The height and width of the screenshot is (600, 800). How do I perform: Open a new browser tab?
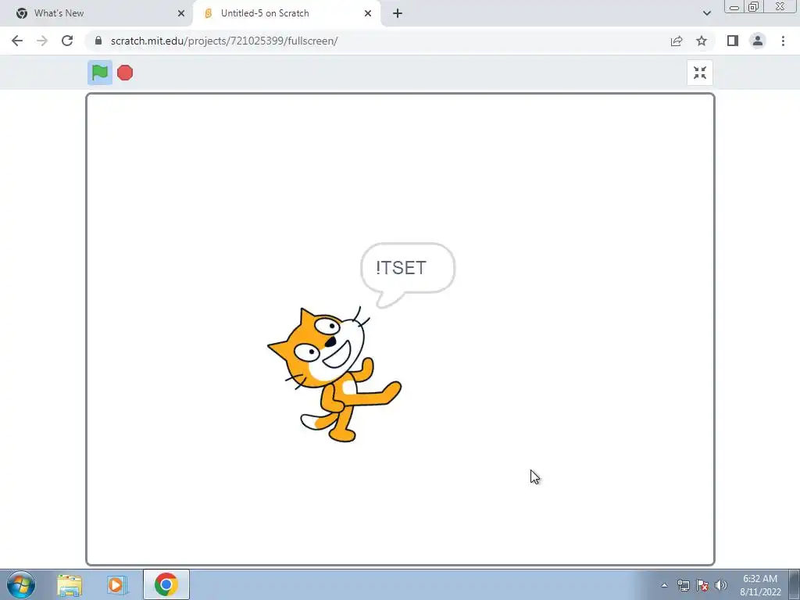398,13
